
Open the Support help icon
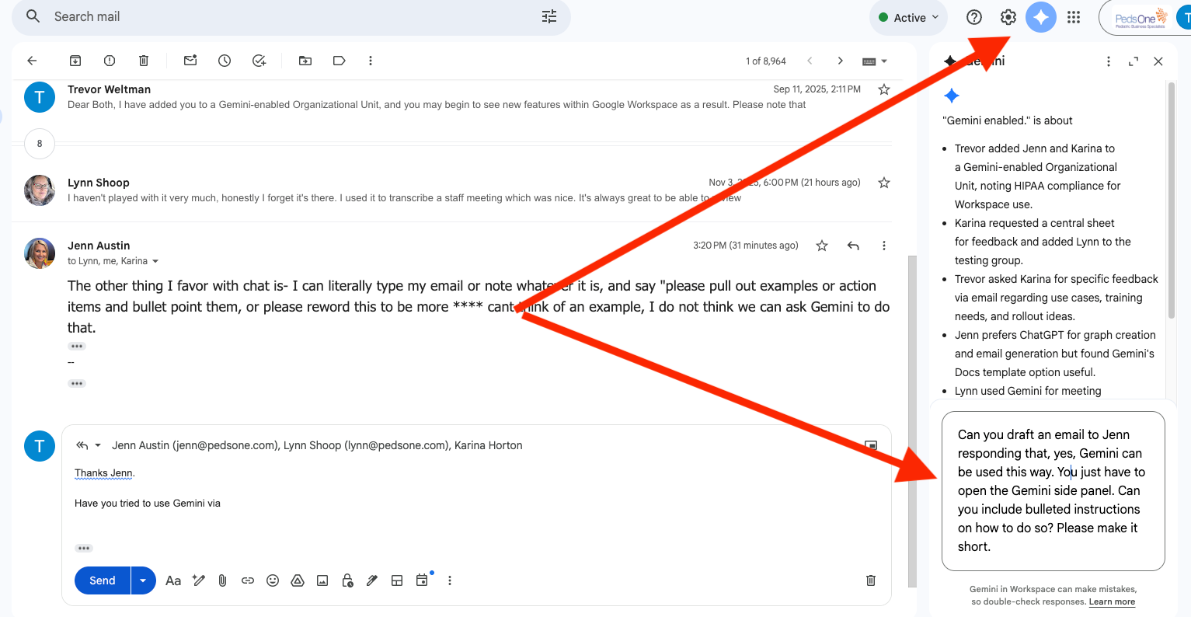coord(974,17)
